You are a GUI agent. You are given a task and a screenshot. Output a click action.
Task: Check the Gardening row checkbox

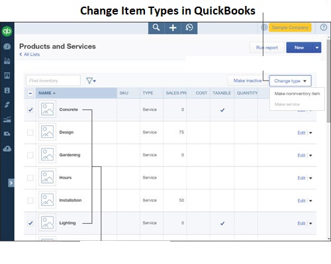[30, 155]
